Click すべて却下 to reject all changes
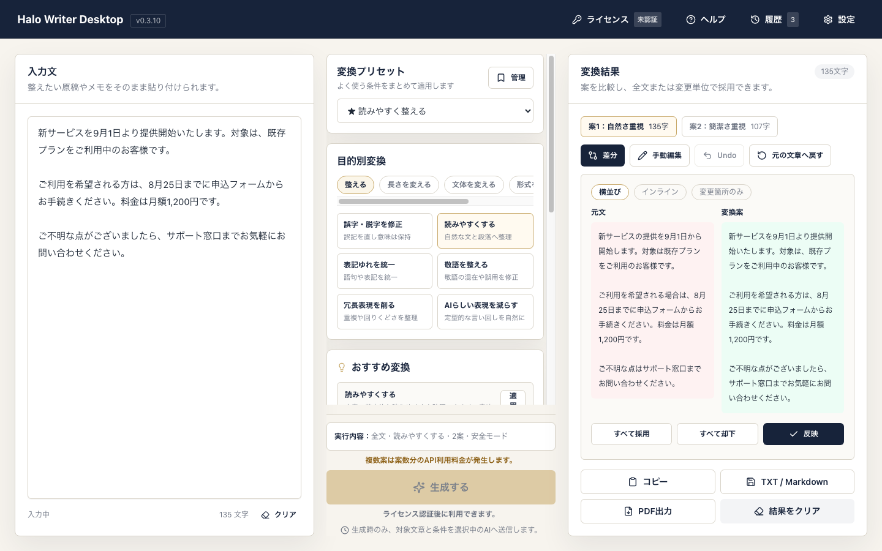Screen dimensions: 882x551 (x=717, y=434)
